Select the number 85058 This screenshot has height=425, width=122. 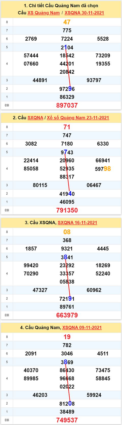31,169
